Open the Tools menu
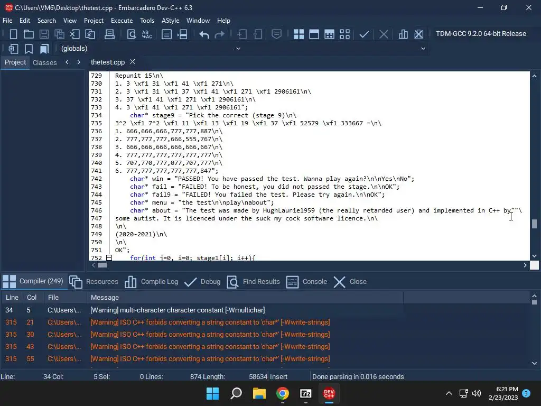The height and width of the screenshot is (406, 541). coord(147,21)
